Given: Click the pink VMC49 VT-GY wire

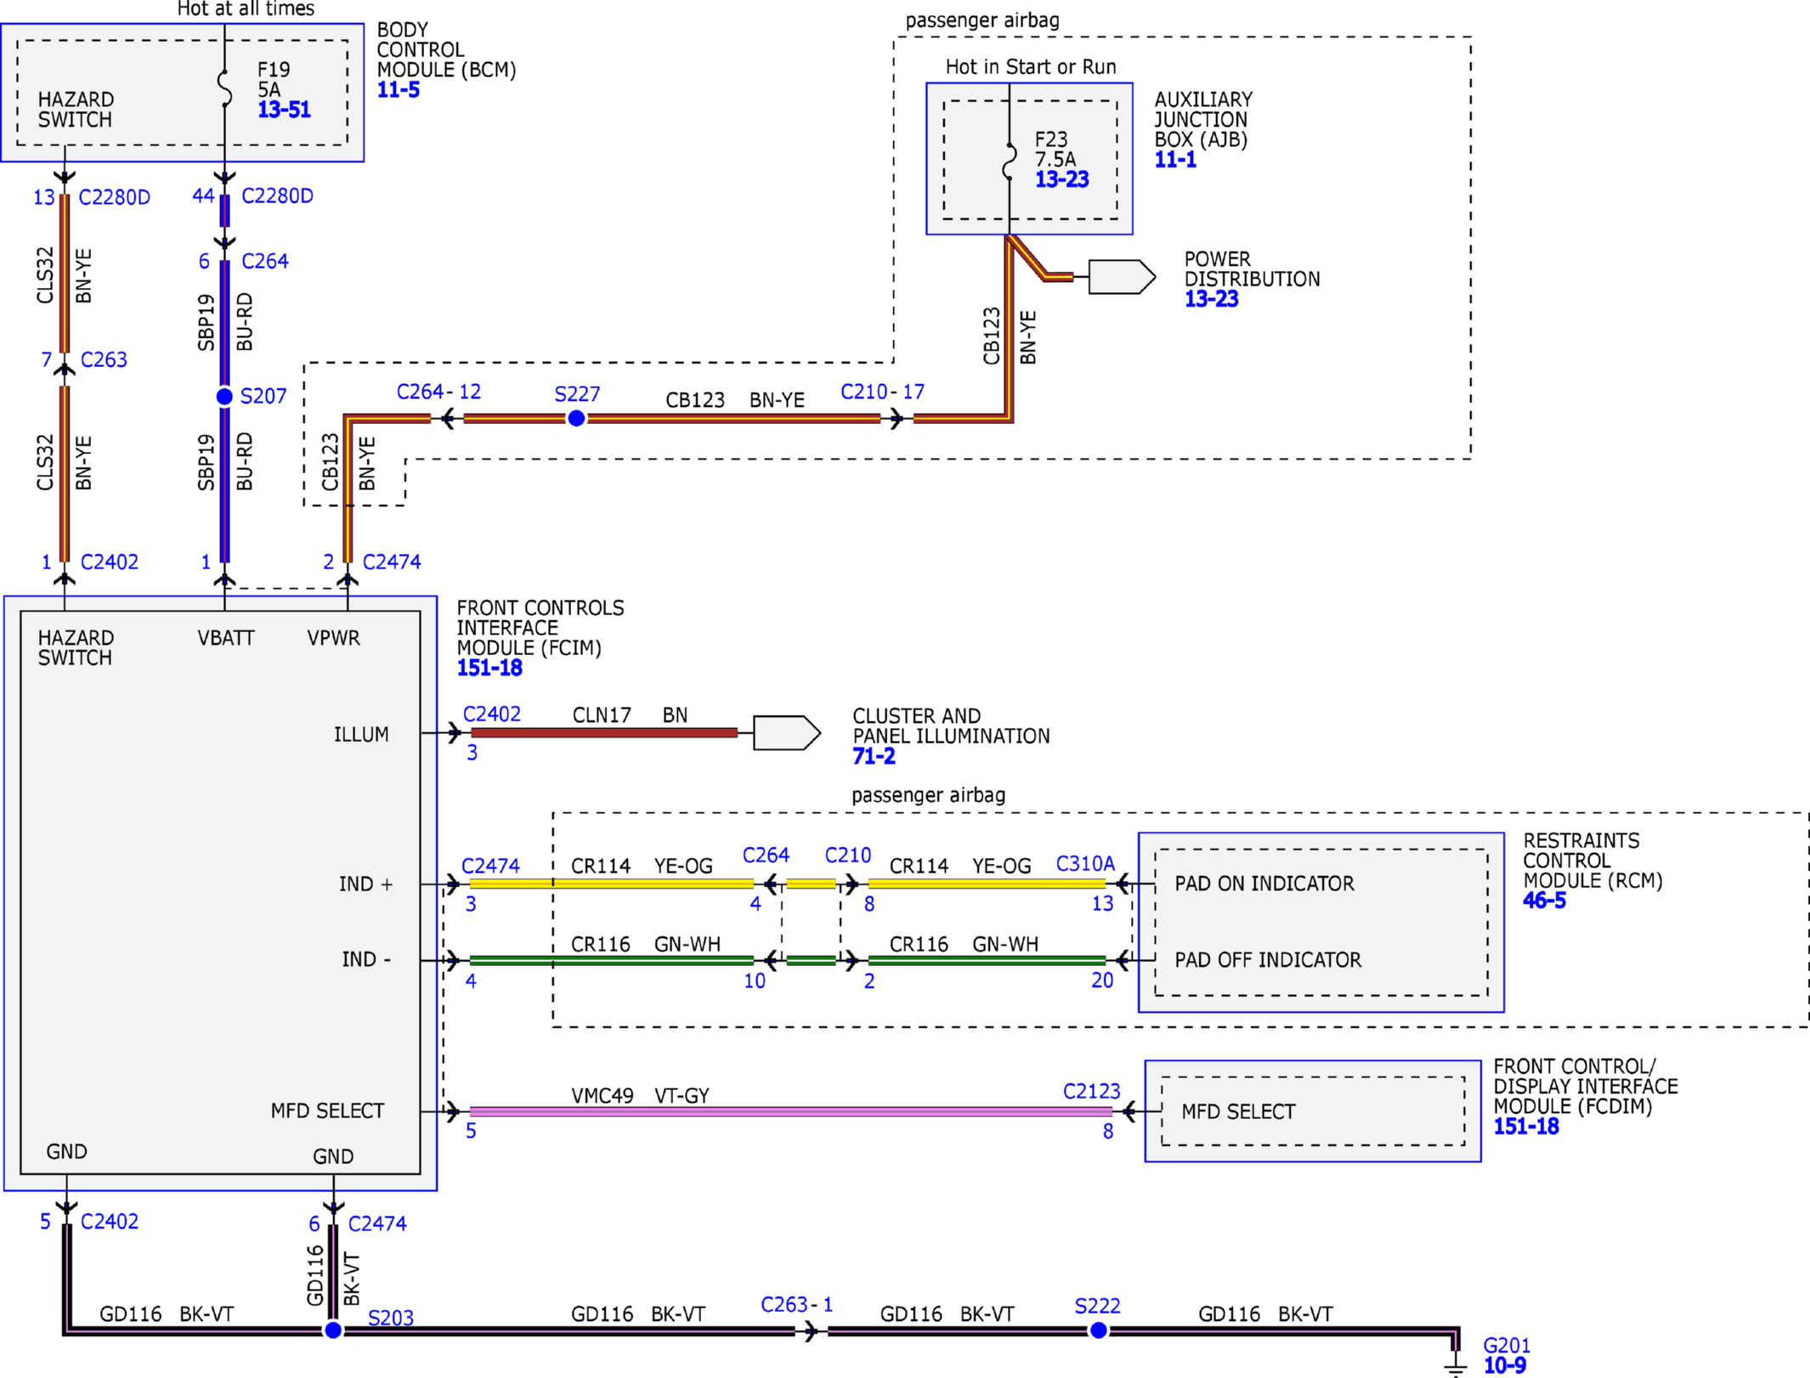Looking at the screenshot, I should pyautogui.click(x=790, y=1111).
